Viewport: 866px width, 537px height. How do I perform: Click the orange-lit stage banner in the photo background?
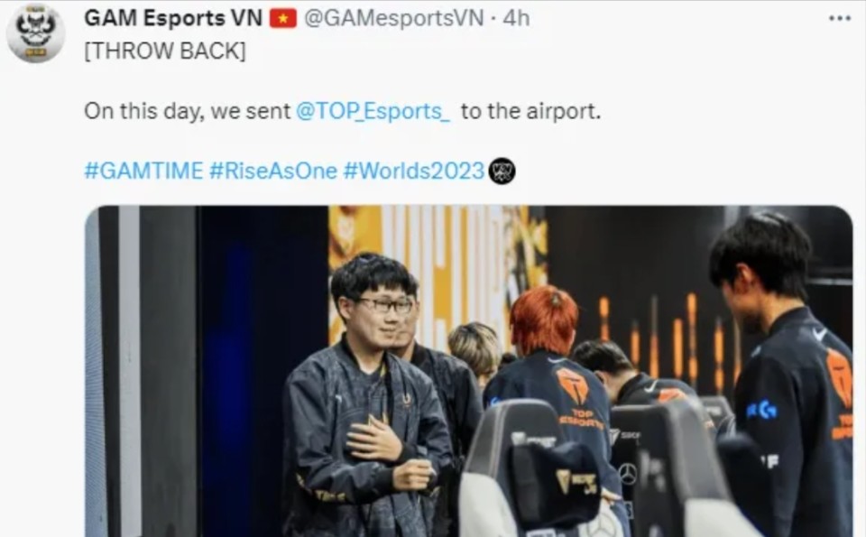tap(438, 271)
